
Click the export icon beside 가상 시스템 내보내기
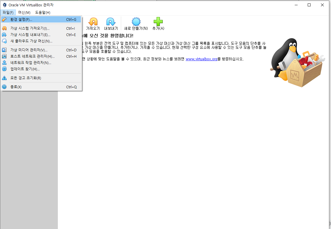click(x=4, y=35)
